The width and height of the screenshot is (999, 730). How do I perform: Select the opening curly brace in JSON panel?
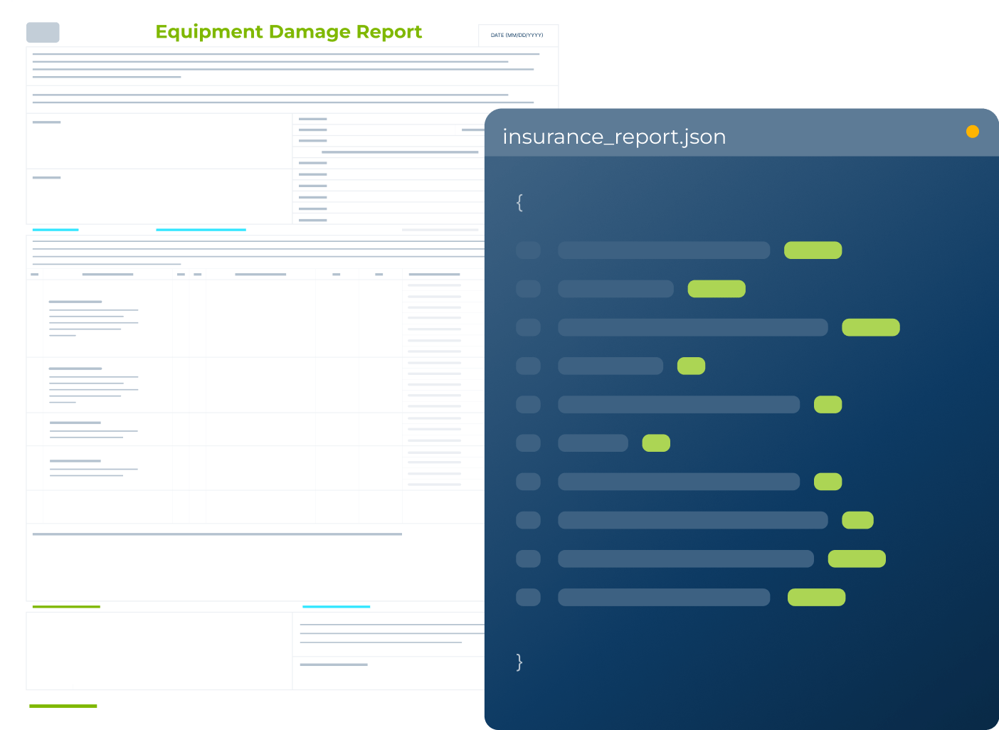point(519,203)
